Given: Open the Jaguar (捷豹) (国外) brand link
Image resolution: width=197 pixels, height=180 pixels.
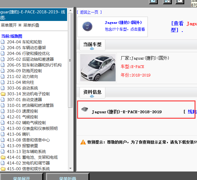Looking at the screenshot, I should pos(123,22).
